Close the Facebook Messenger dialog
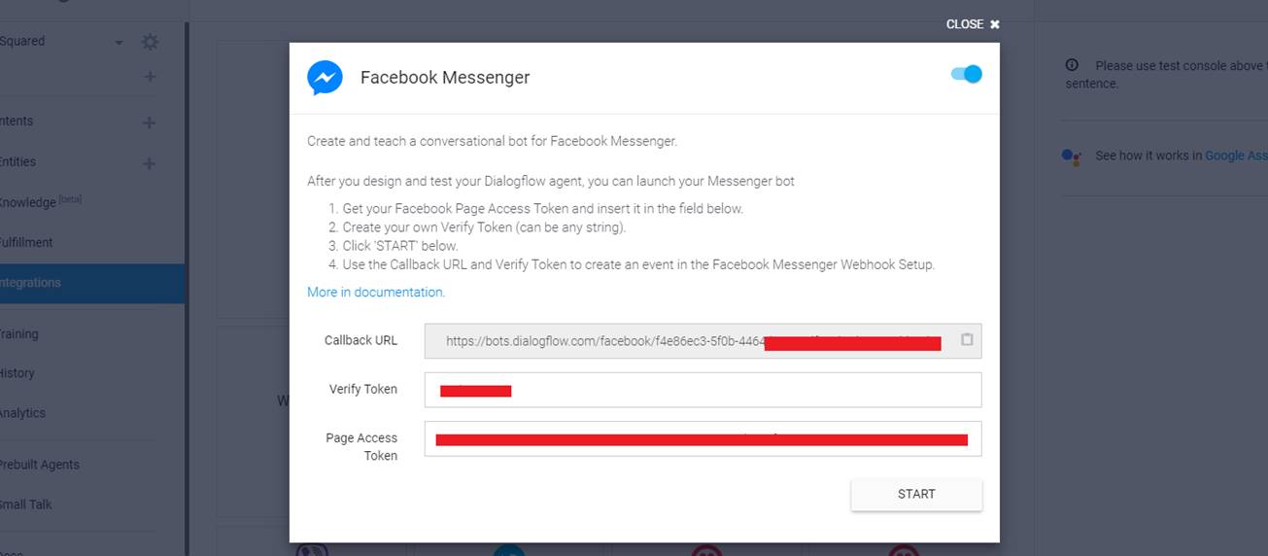The width and height of the screenshot is (1268, 556). point(973,24)
